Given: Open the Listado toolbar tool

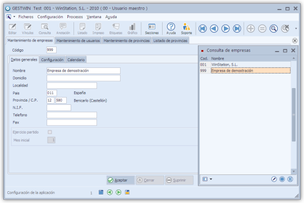Looking at the screenshot, I should pos(82,29).
